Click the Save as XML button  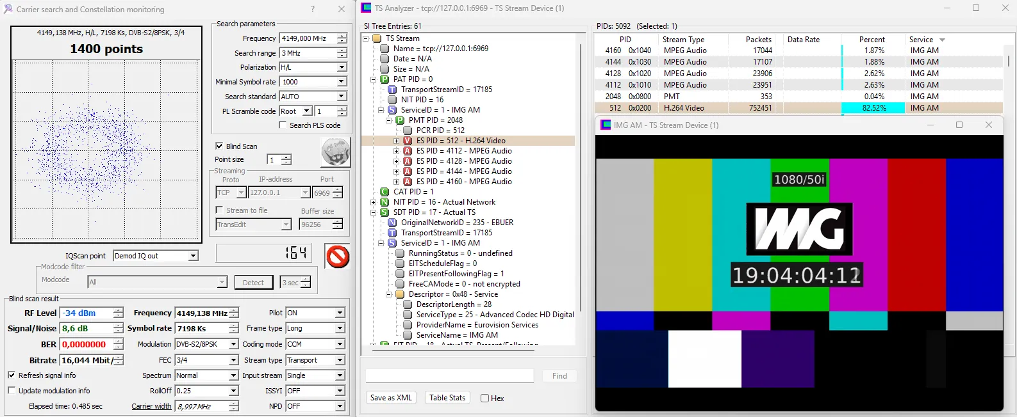[x=391, y=398]
